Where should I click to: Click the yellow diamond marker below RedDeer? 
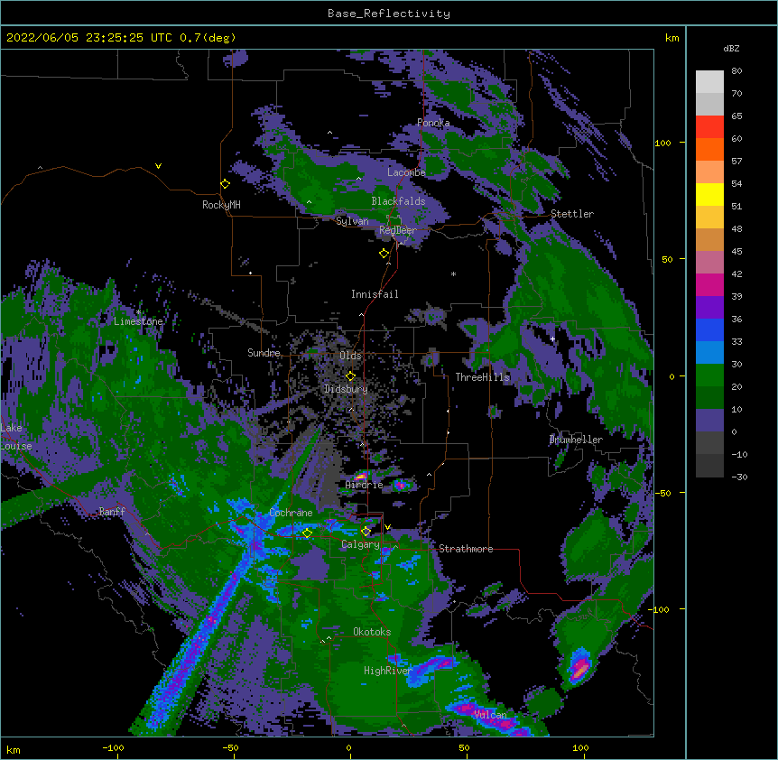point(384,254)
